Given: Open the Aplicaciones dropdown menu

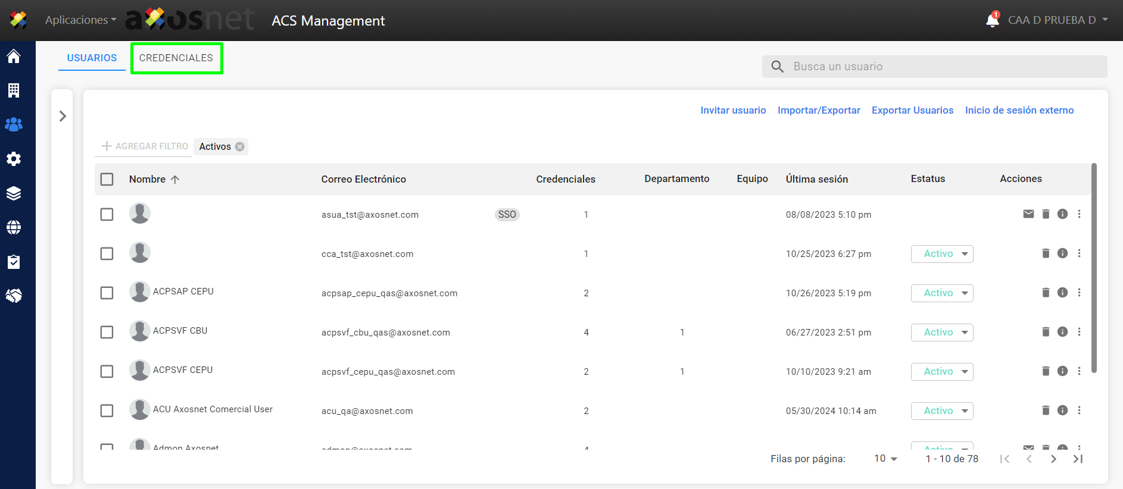Looking at the screenshot, I should pos(80,20).
